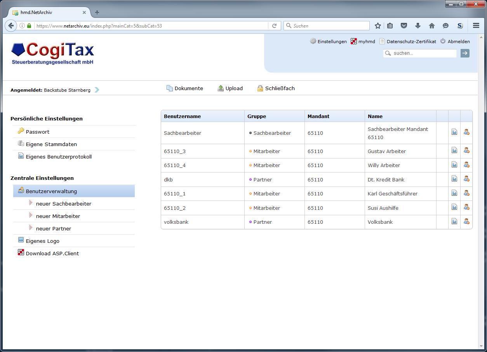Click the Einstellungen gear icon
Viewport: 487px width, 352px height.
click(x=313, y=41)
